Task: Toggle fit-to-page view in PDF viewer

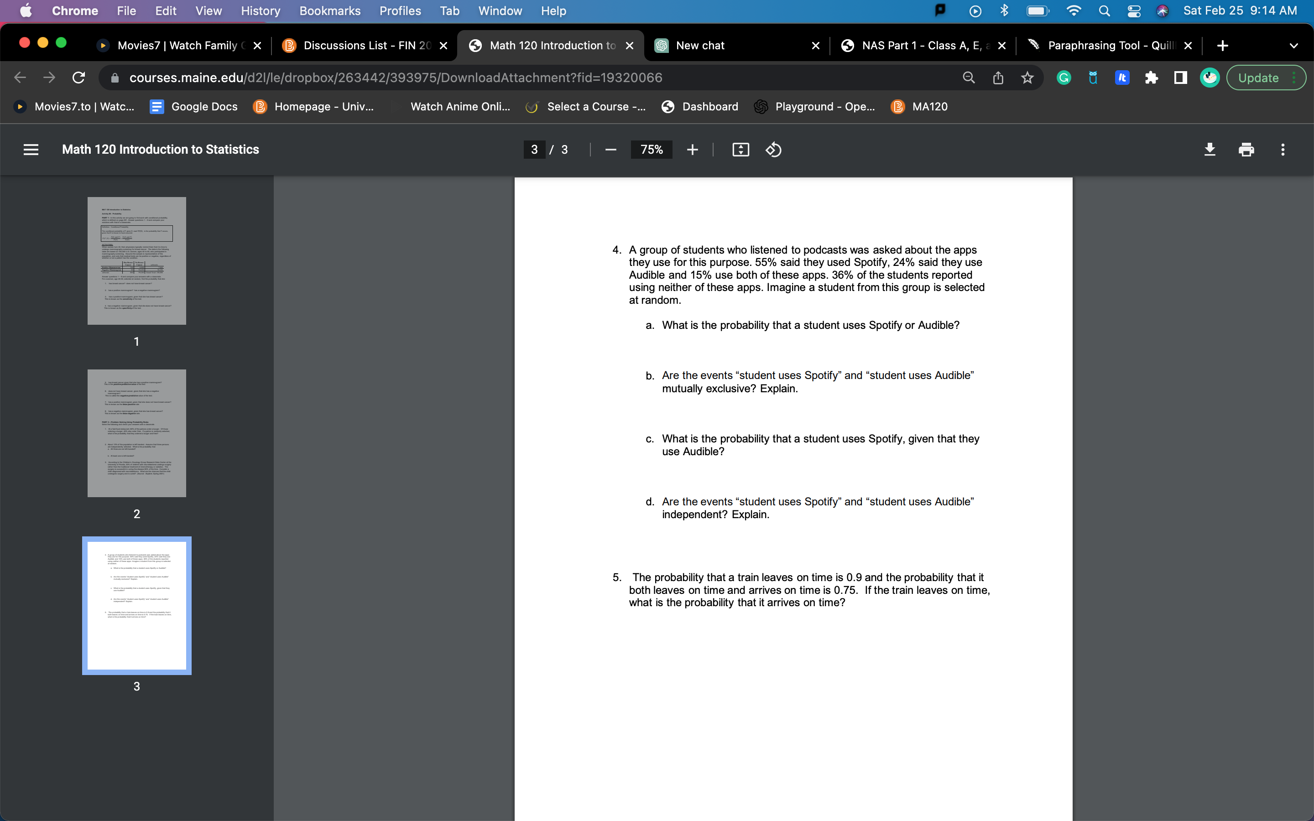Action: tap(740, 149)
